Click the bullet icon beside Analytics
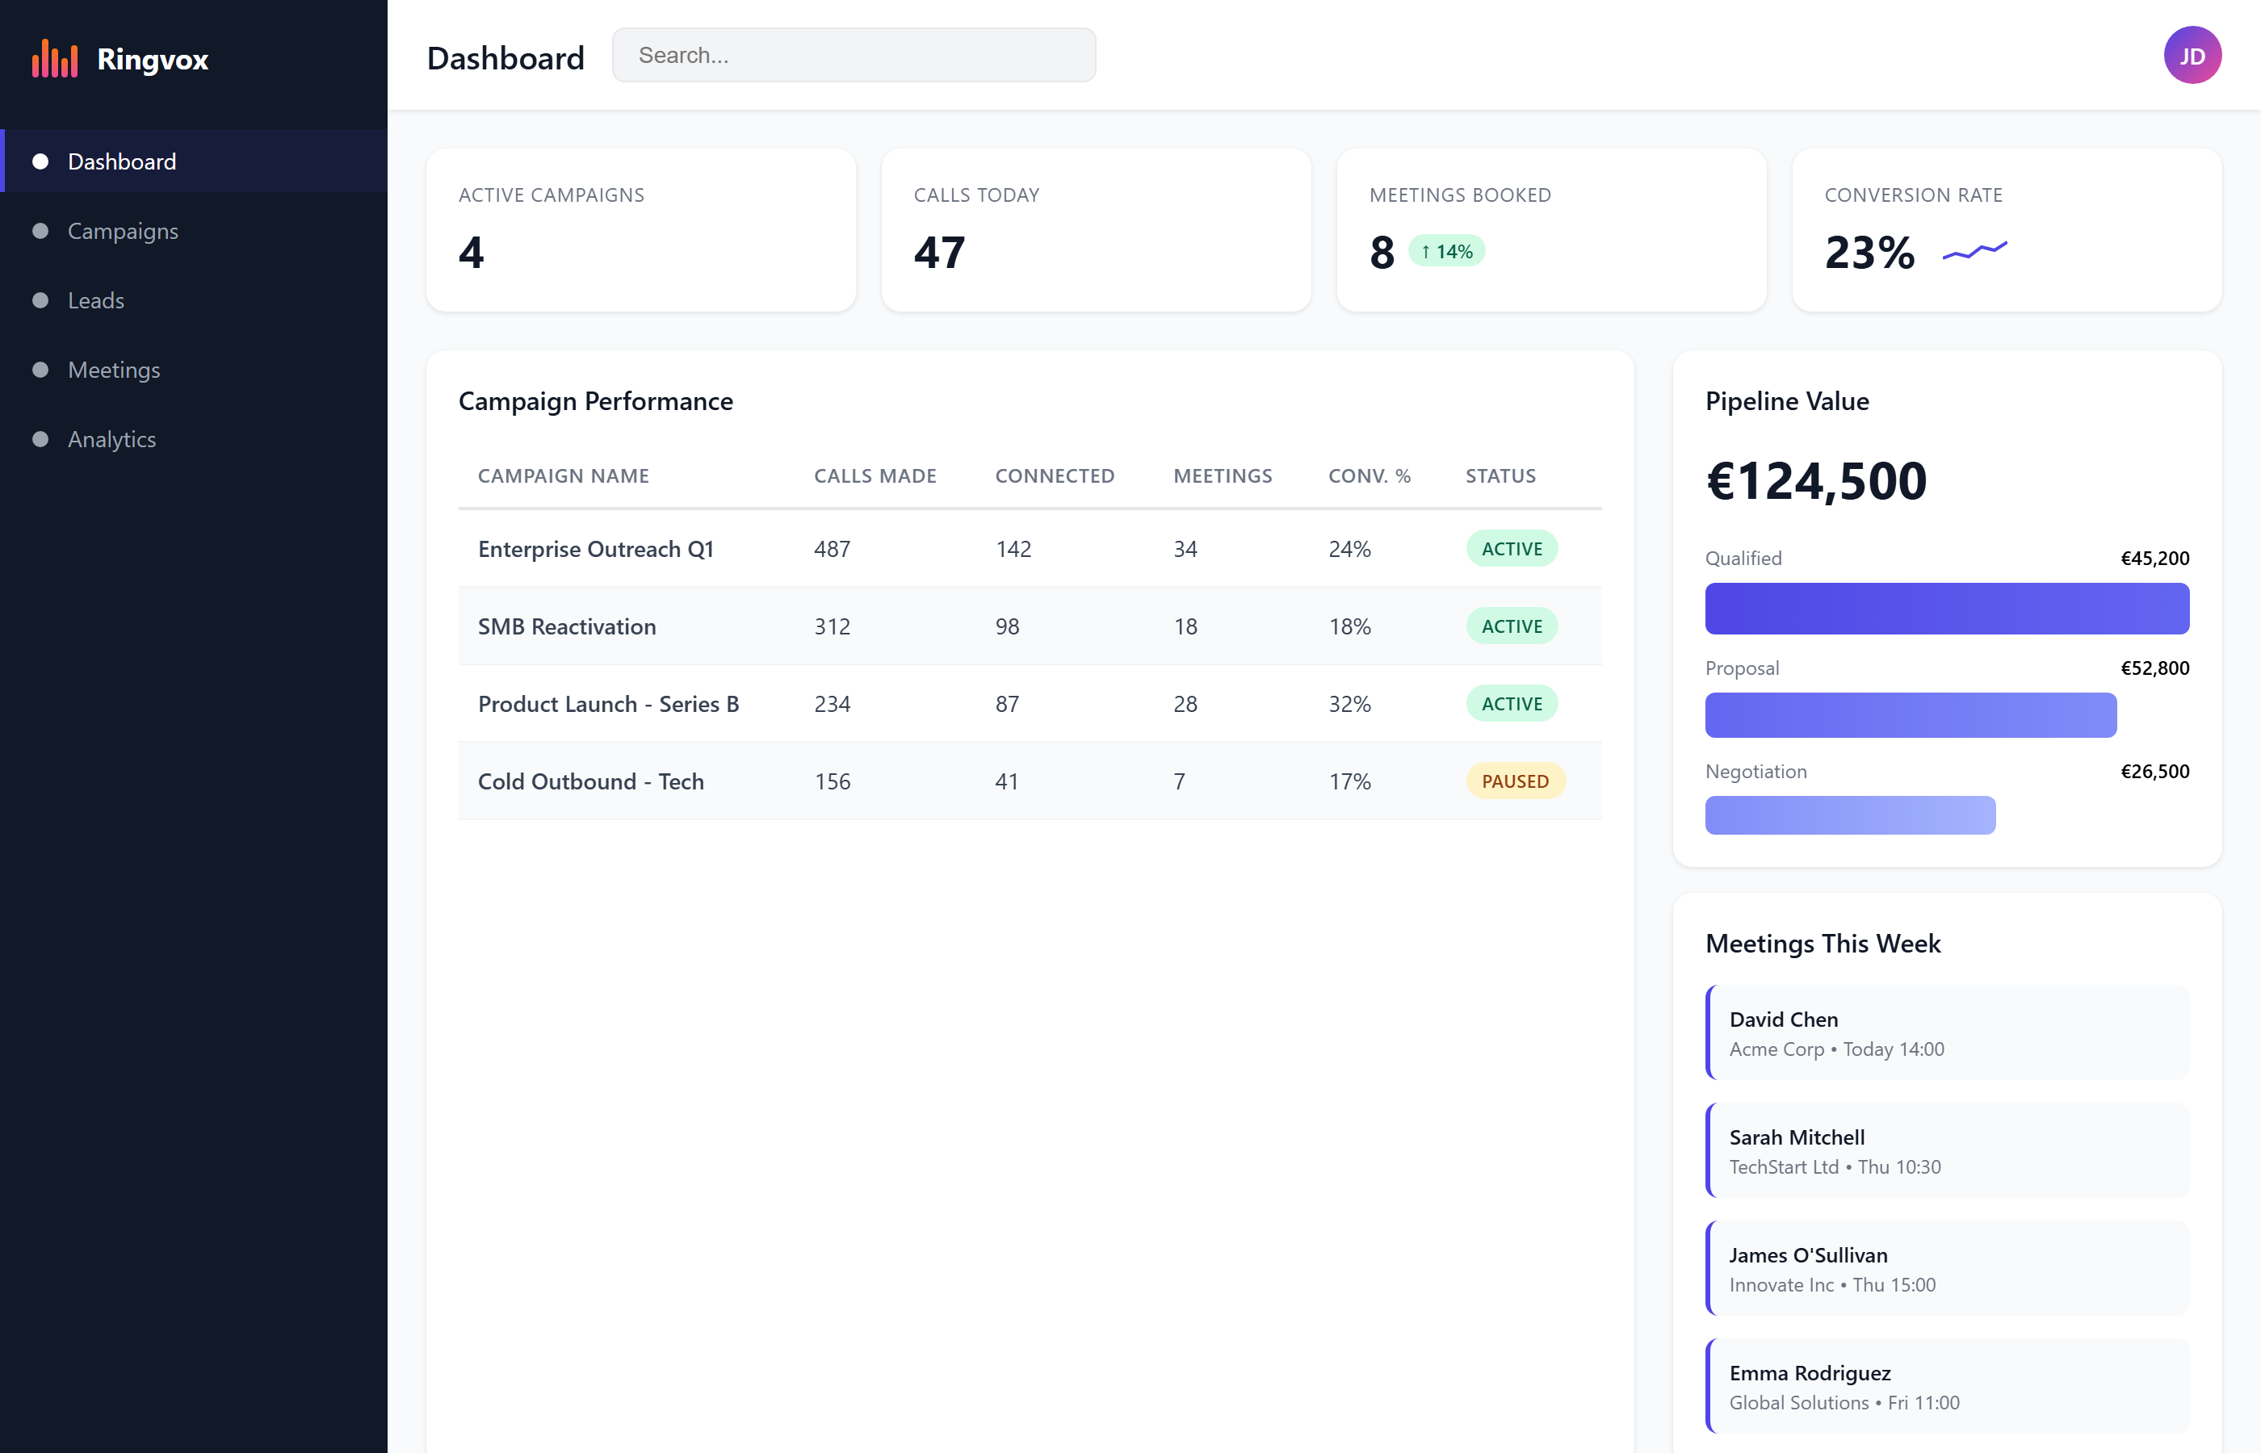Viewport: 2261px width, 1453px height. click(x=40, y=439)
